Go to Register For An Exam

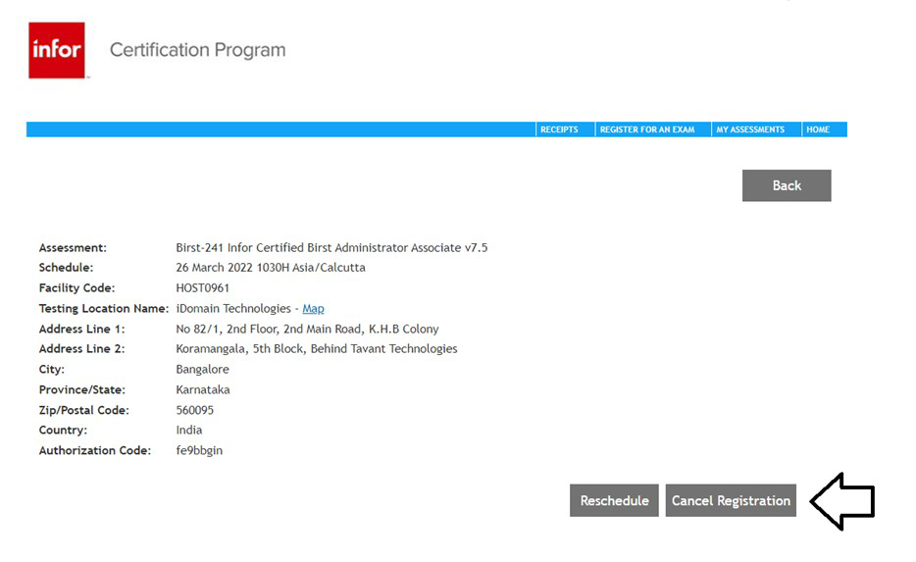point(647,129)
